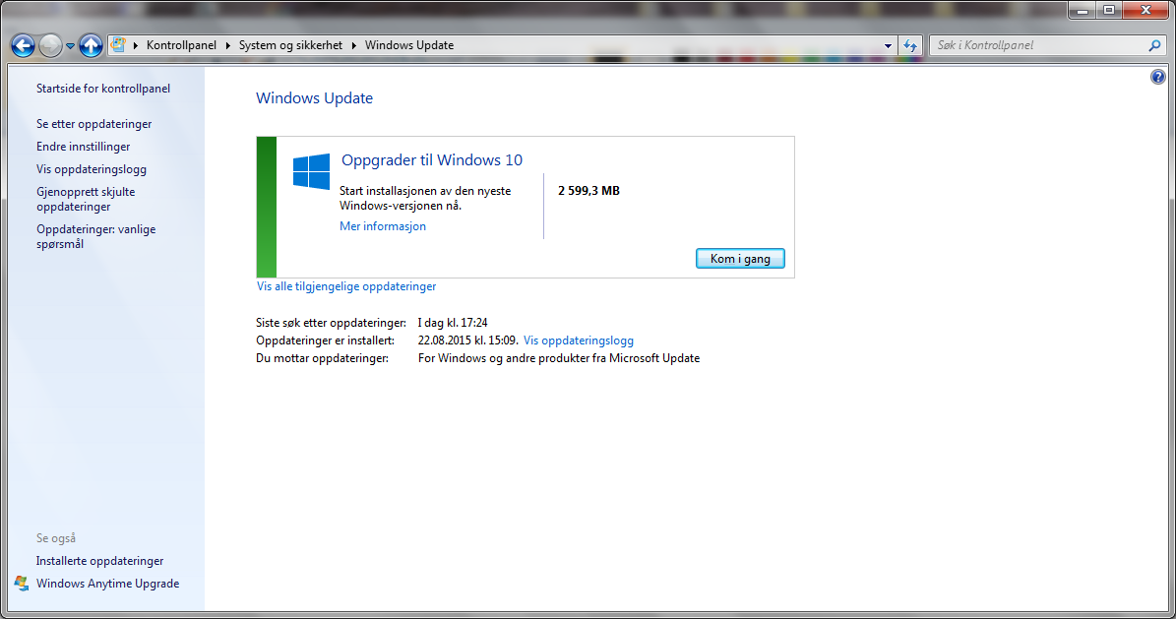The image size is (1176, 619).
Task: Open Vis alle tilgjengelige oppdateringer
Action: [x=346, y=286]
